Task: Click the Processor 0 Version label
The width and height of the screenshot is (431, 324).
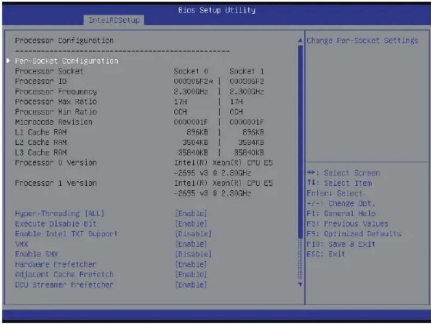Action: 56,163
